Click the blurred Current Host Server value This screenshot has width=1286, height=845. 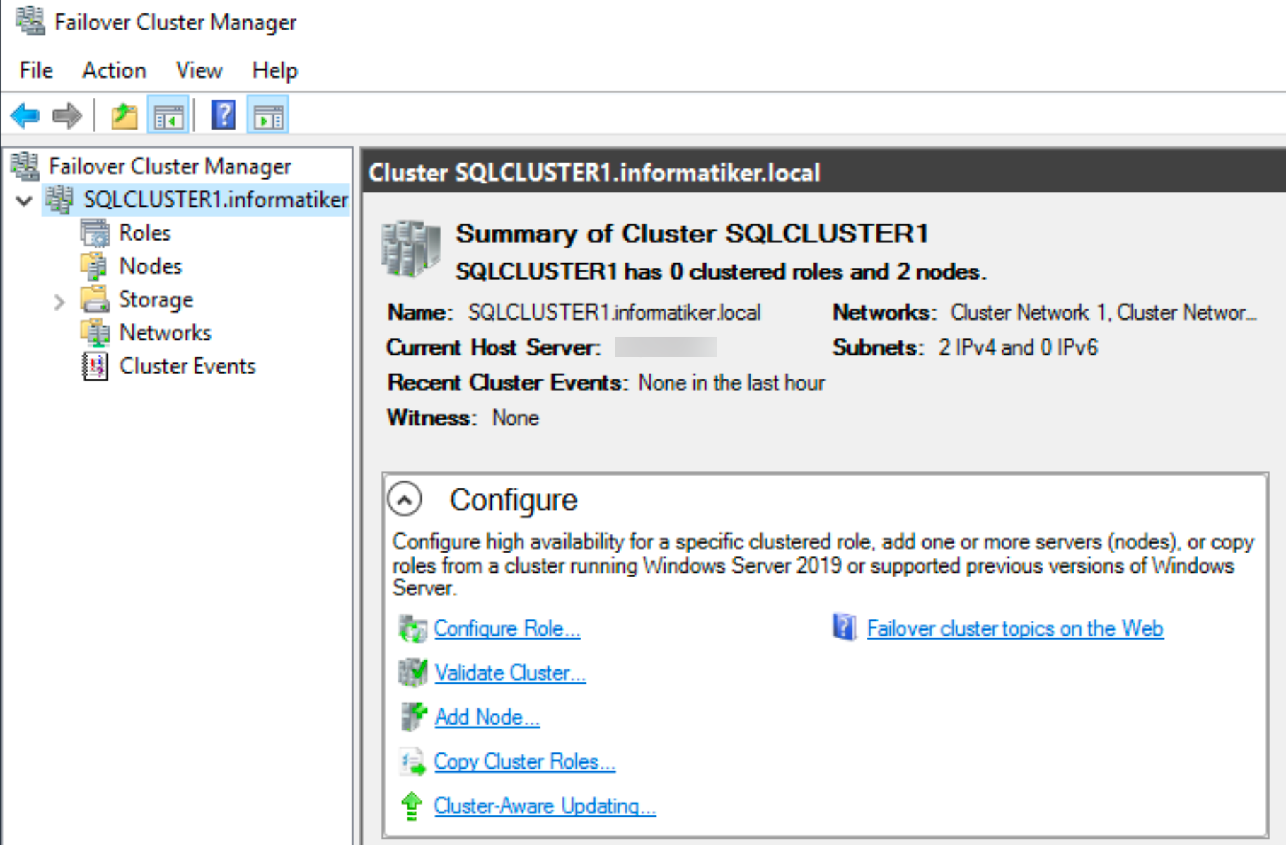pyautogui.click(x=666, y=347)
